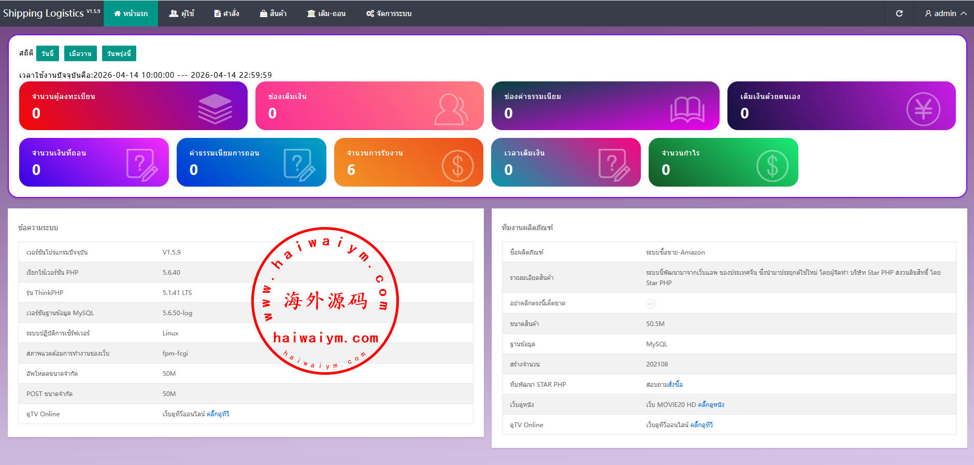Open the สินค้า products menu
Image resolution: width=974 pixels, height=465 pixels.
pos(273,13)
